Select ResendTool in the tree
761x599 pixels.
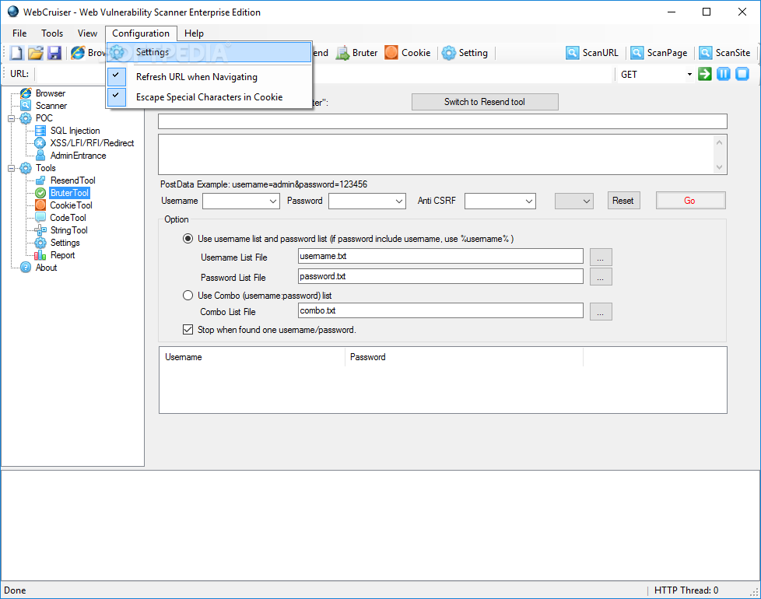(72, 180)
